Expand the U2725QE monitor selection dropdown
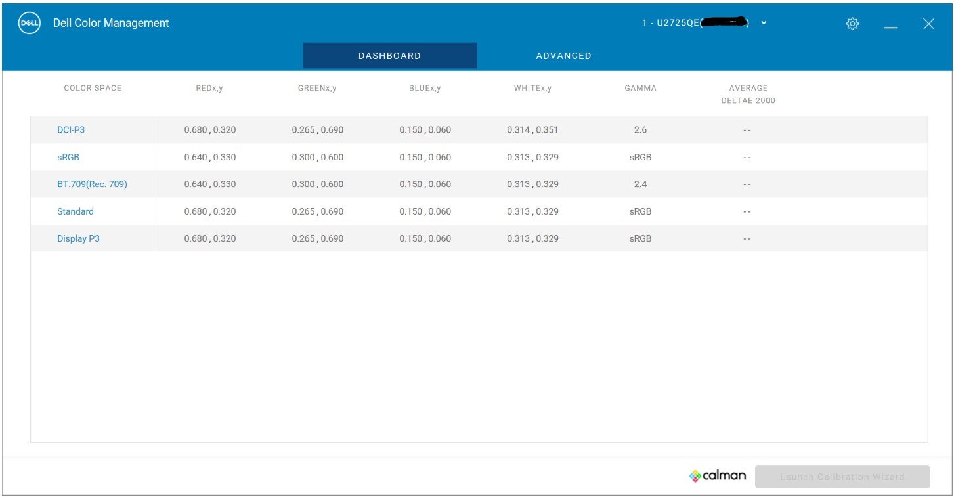 764,23
